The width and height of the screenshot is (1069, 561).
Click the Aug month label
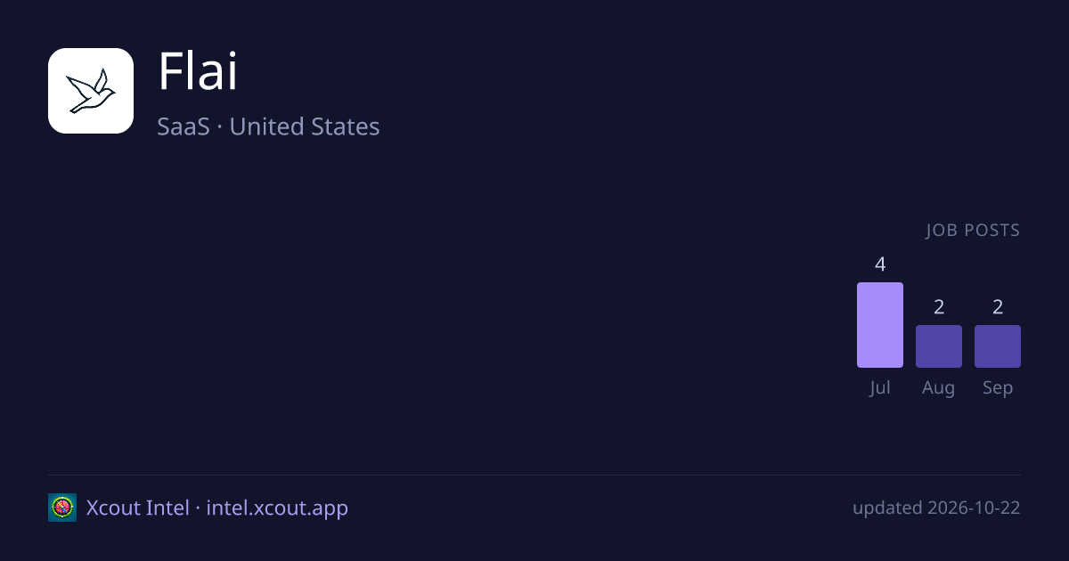(939, 388)
